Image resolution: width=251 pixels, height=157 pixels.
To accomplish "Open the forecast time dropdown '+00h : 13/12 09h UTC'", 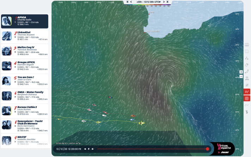I will (x=148, y=2).
